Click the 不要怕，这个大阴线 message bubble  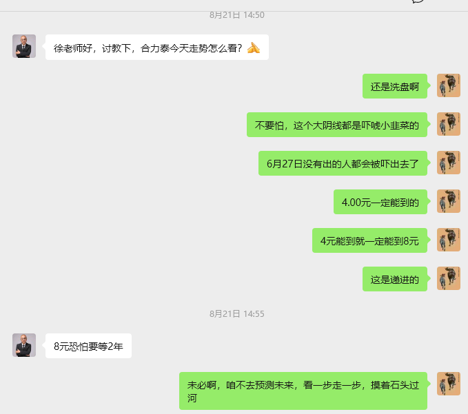337,125
